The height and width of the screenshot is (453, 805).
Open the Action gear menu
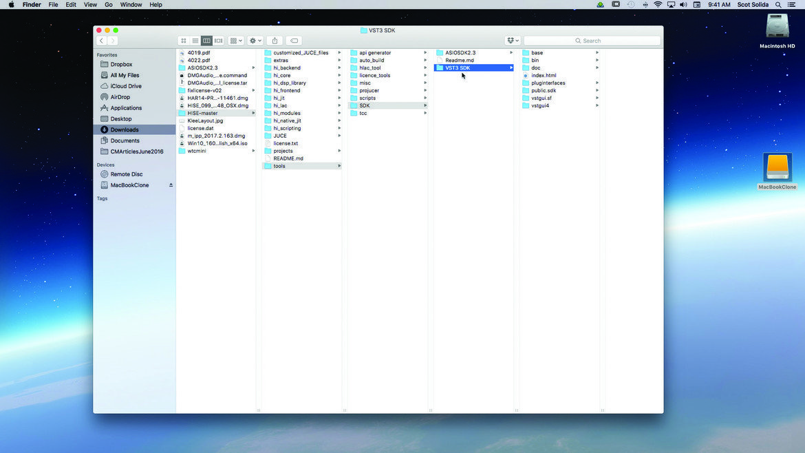pyautogui.click(x=255, y=41)
